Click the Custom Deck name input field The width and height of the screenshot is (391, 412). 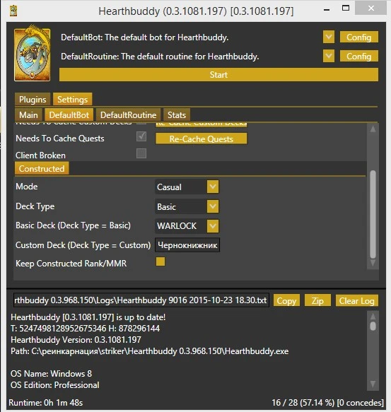tap(187, 245)
